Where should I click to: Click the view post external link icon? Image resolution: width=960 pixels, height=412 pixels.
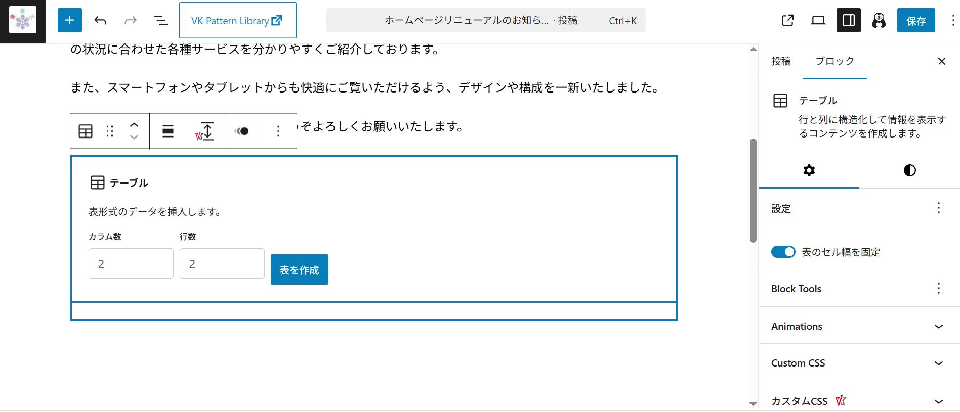pyautogui.click(x=787, y=20)
